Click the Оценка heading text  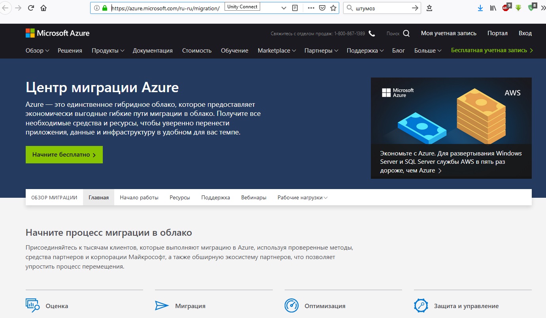tap(57, 306)
